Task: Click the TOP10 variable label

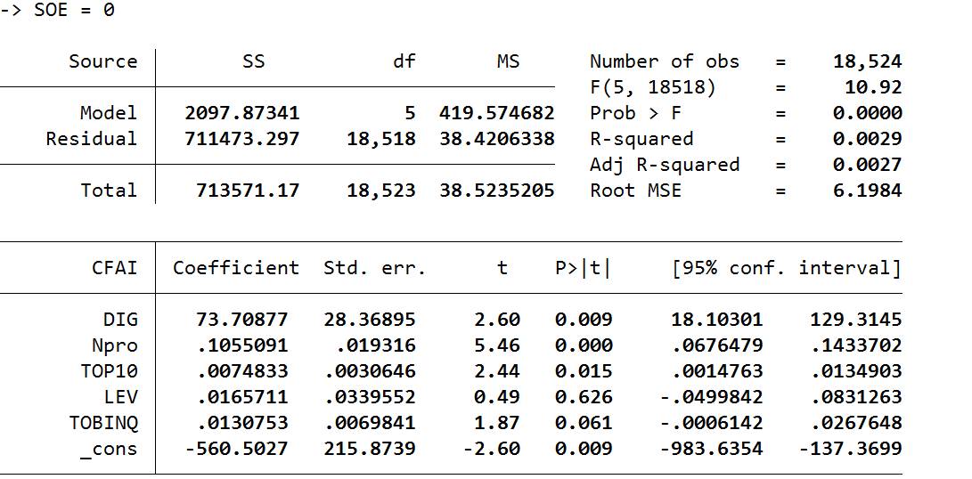Action: point(109,371)
